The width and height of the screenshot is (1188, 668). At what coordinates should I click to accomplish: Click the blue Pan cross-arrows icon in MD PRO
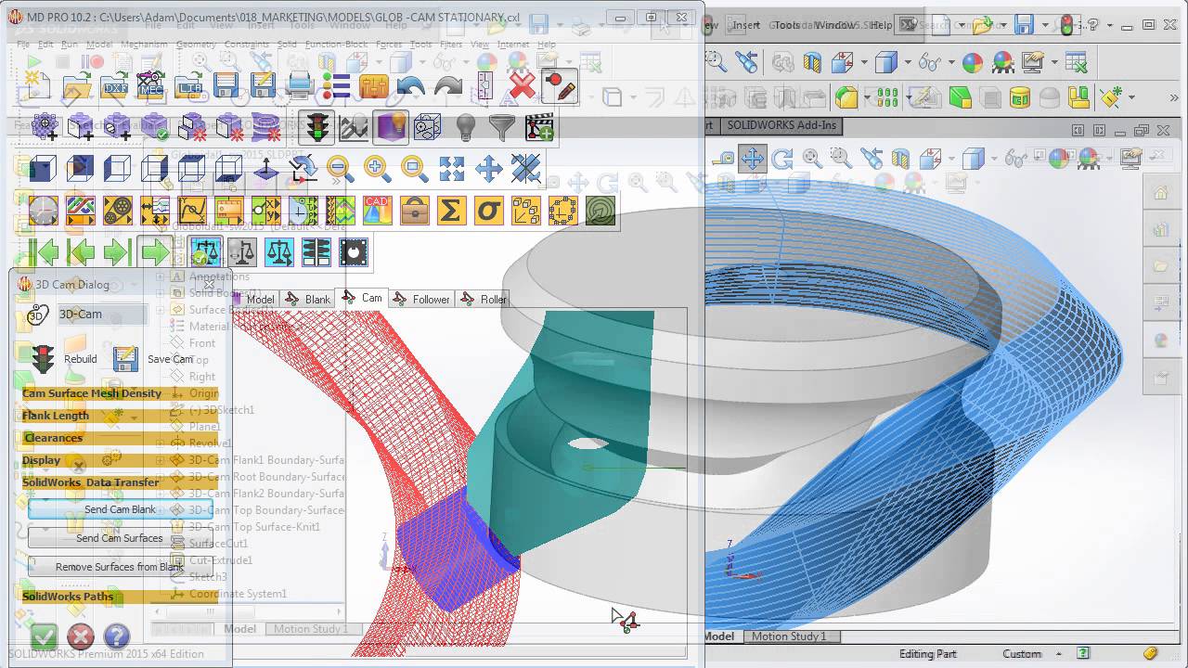[x=488, y=168]
